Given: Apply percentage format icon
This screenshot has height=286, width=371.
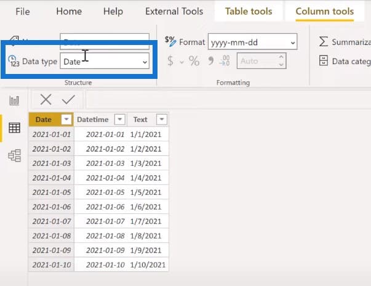Looking at the screenshot, I should [x=194, y=61].
